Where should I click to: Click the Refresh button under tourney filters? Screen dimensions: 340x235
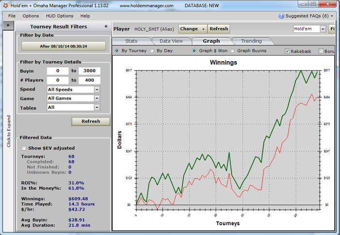pos(90,121)
